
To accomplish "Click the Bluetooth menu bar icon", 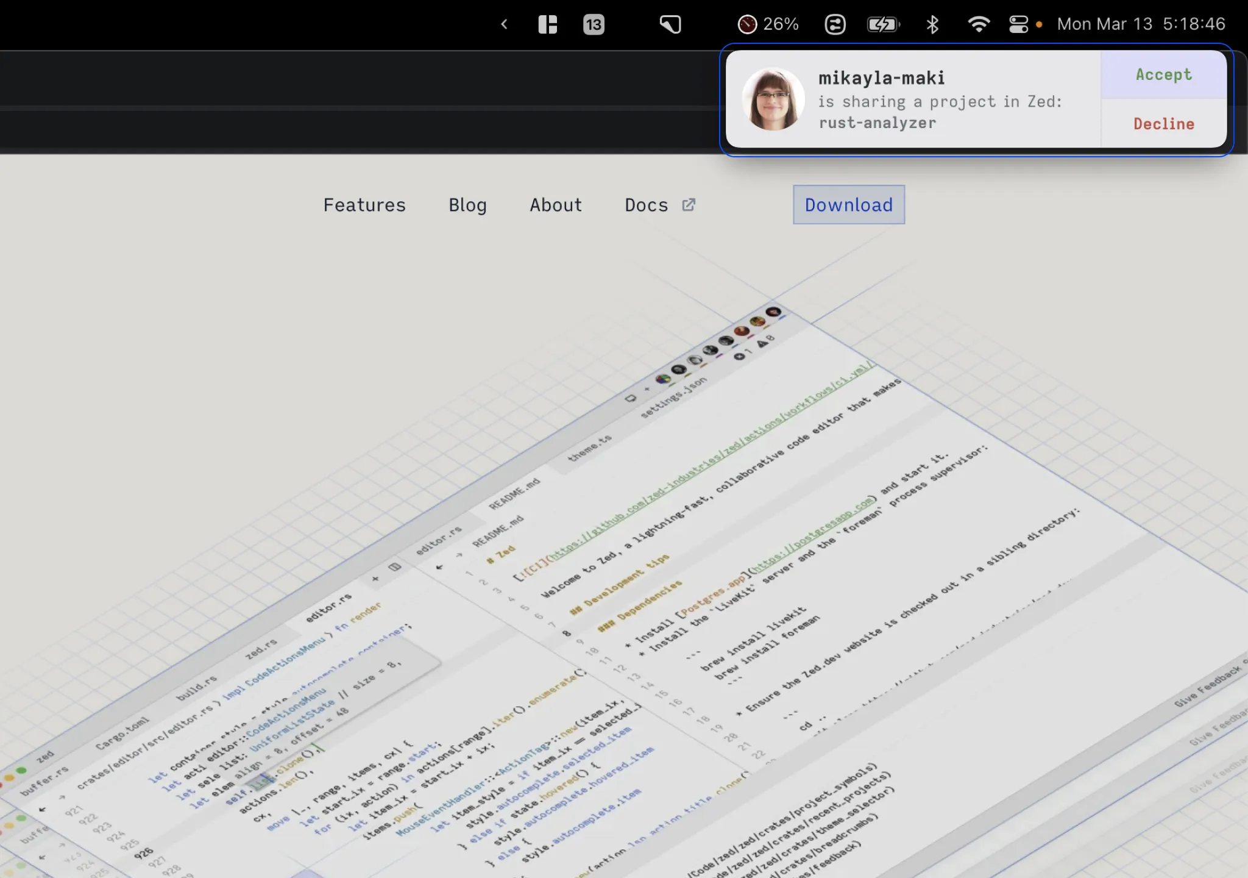I will [932, 24].
